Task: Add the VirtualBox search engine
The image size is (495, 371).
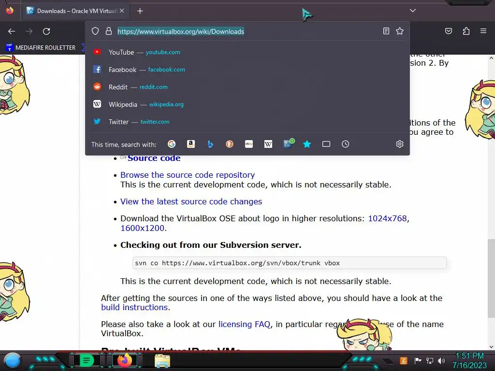Action: (288, 143)
